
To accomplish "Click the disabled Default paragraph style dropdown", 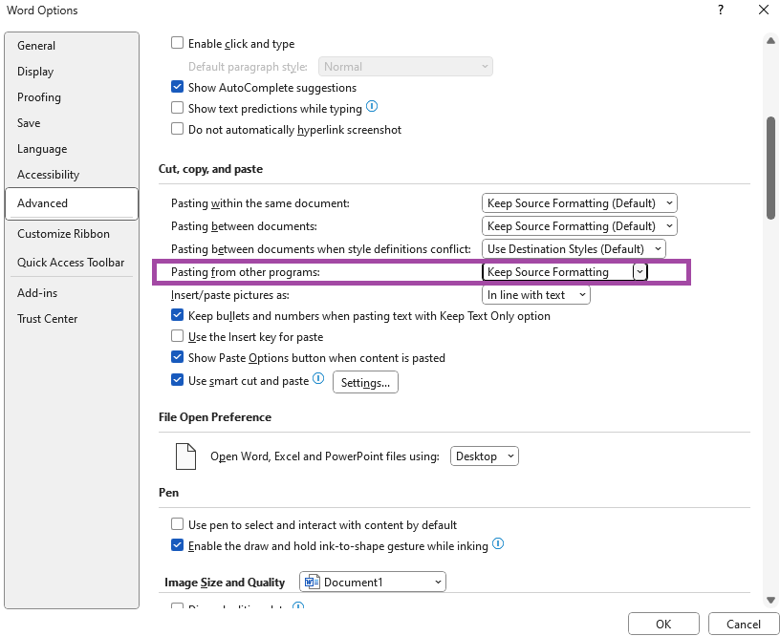I will click(x=405, y=67).
